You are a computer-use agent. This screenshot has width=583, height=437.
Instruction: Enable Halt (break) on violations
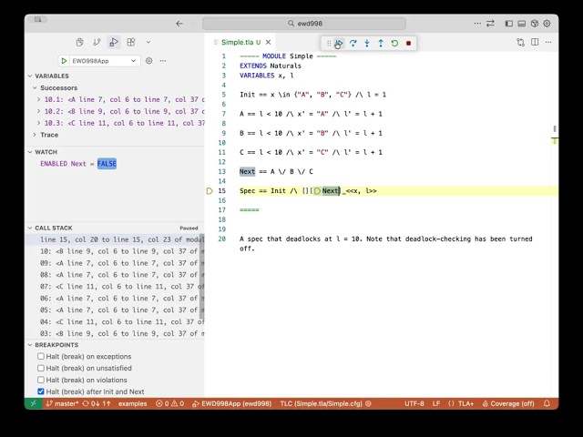point(41,380)
